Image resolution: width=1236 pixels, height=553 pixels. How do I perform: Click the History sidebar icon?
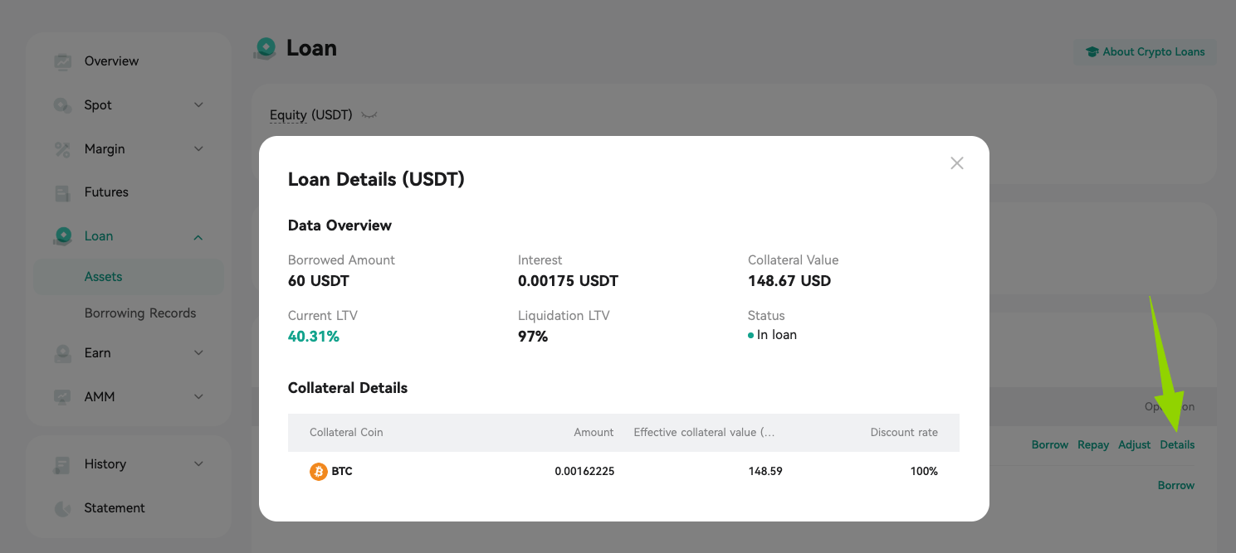point(62,464)
